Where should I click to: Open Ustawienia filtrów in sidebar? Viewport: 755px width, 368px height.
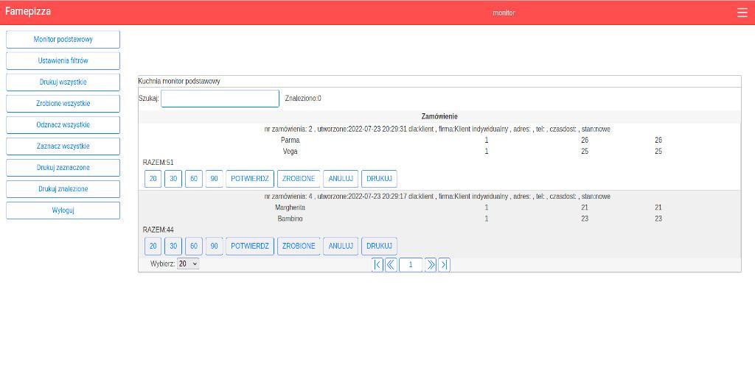[63, 61]
